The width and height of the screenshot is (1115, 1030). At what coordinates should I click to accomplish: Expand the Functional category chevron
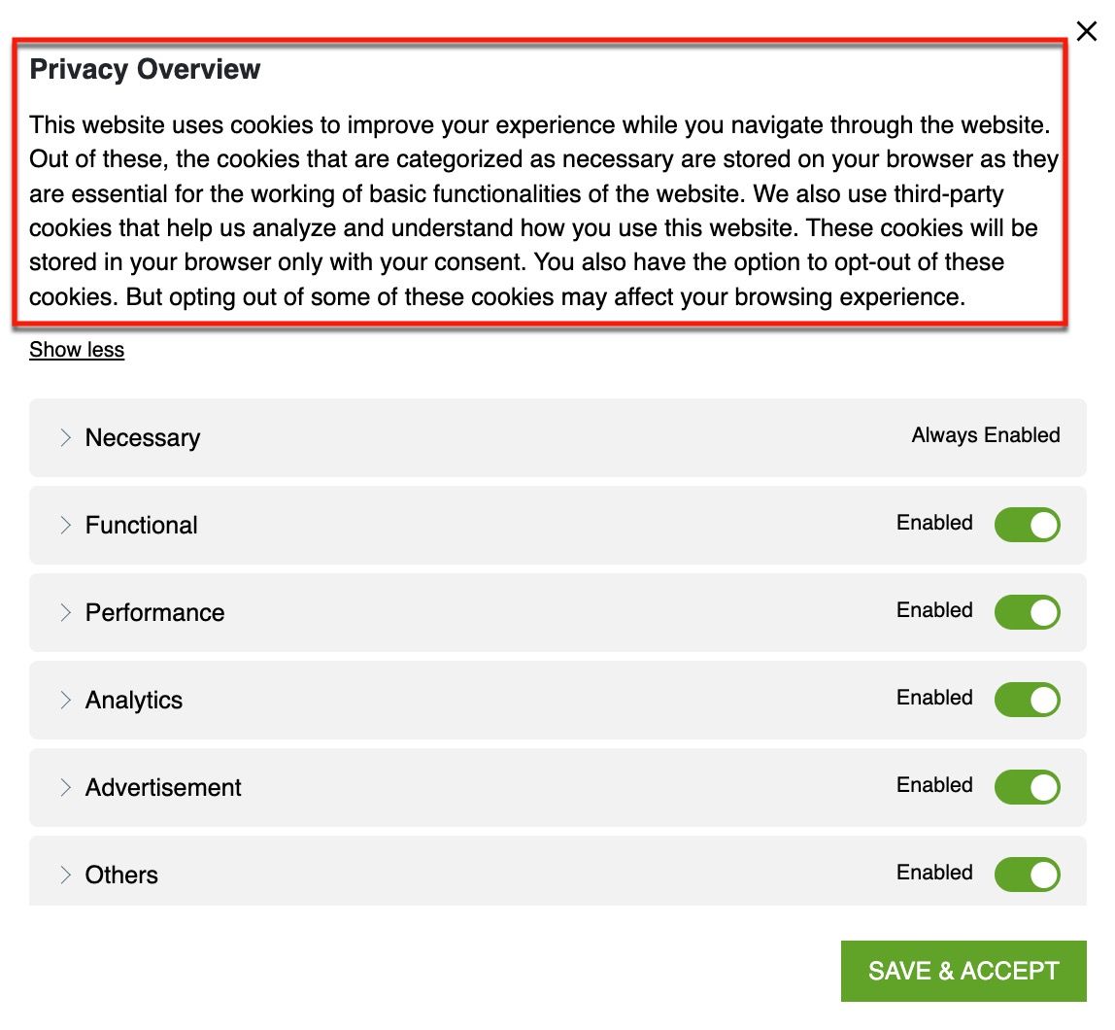pos(65,525)
